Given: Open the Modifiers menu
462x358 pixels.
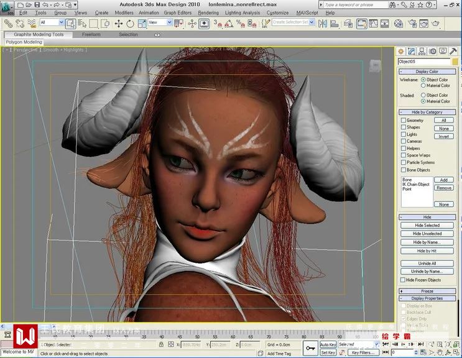Looking at the screenshot, I should tap(124, 12).
